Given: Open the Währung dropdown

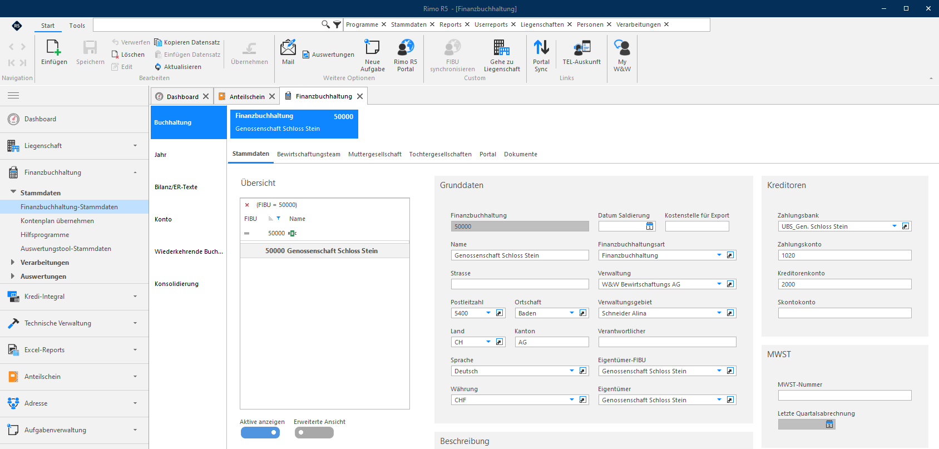Looking at the screenshot, I should [x=572, y=400].
